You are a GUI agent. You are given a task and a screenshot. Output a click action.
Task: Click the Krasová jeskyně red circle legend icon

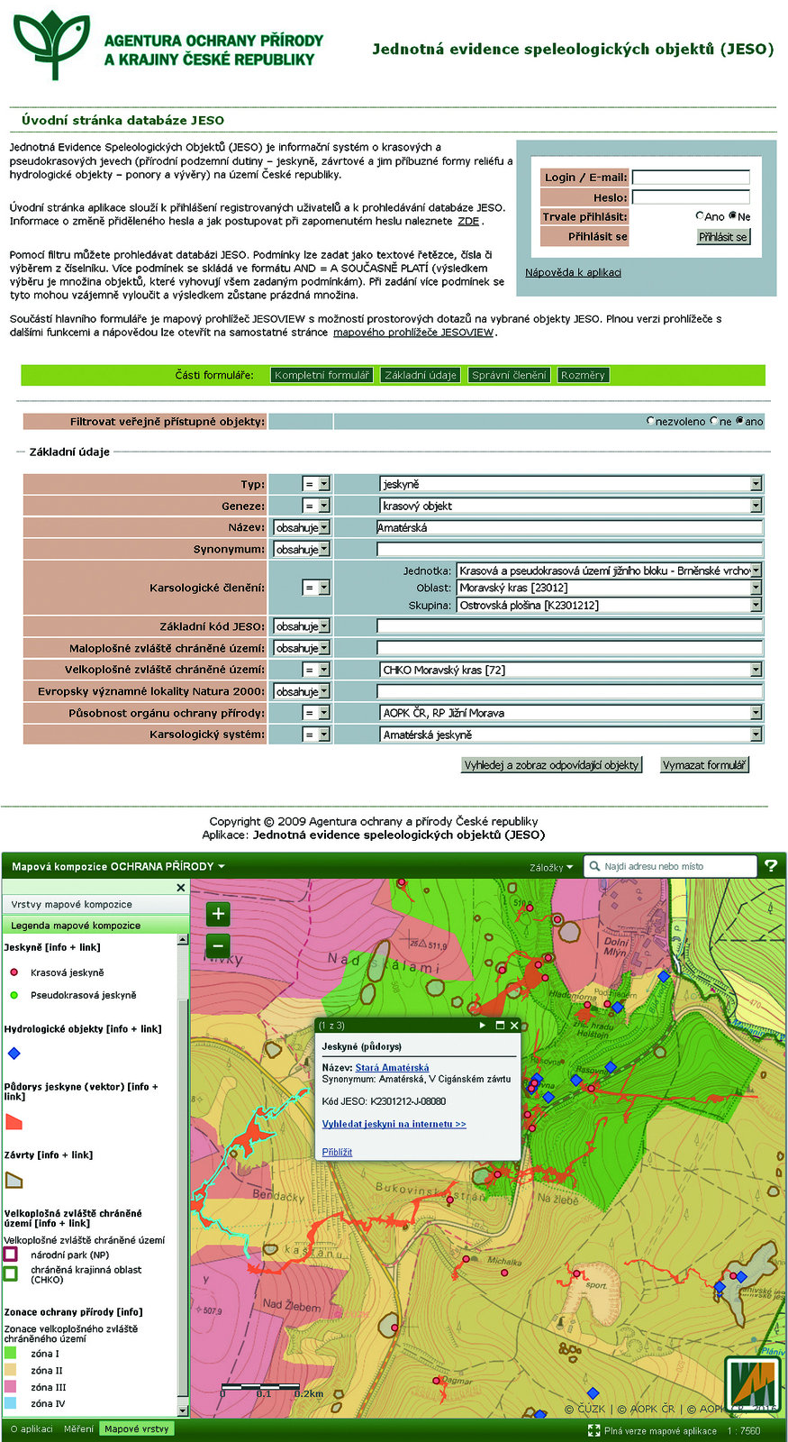pos(14,972)
